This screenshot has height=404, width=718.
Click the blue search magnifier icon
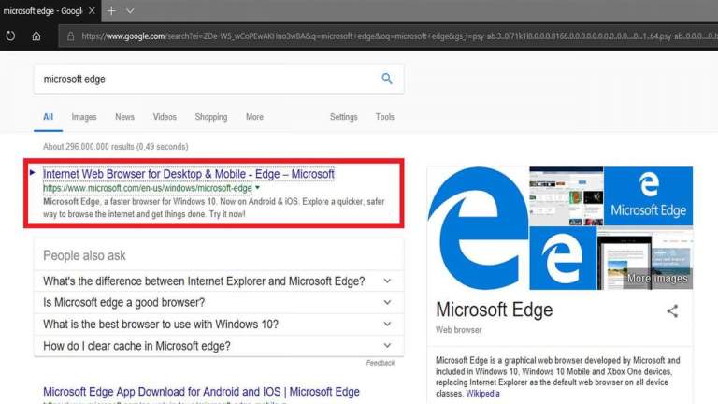click(x=387, y=79)
